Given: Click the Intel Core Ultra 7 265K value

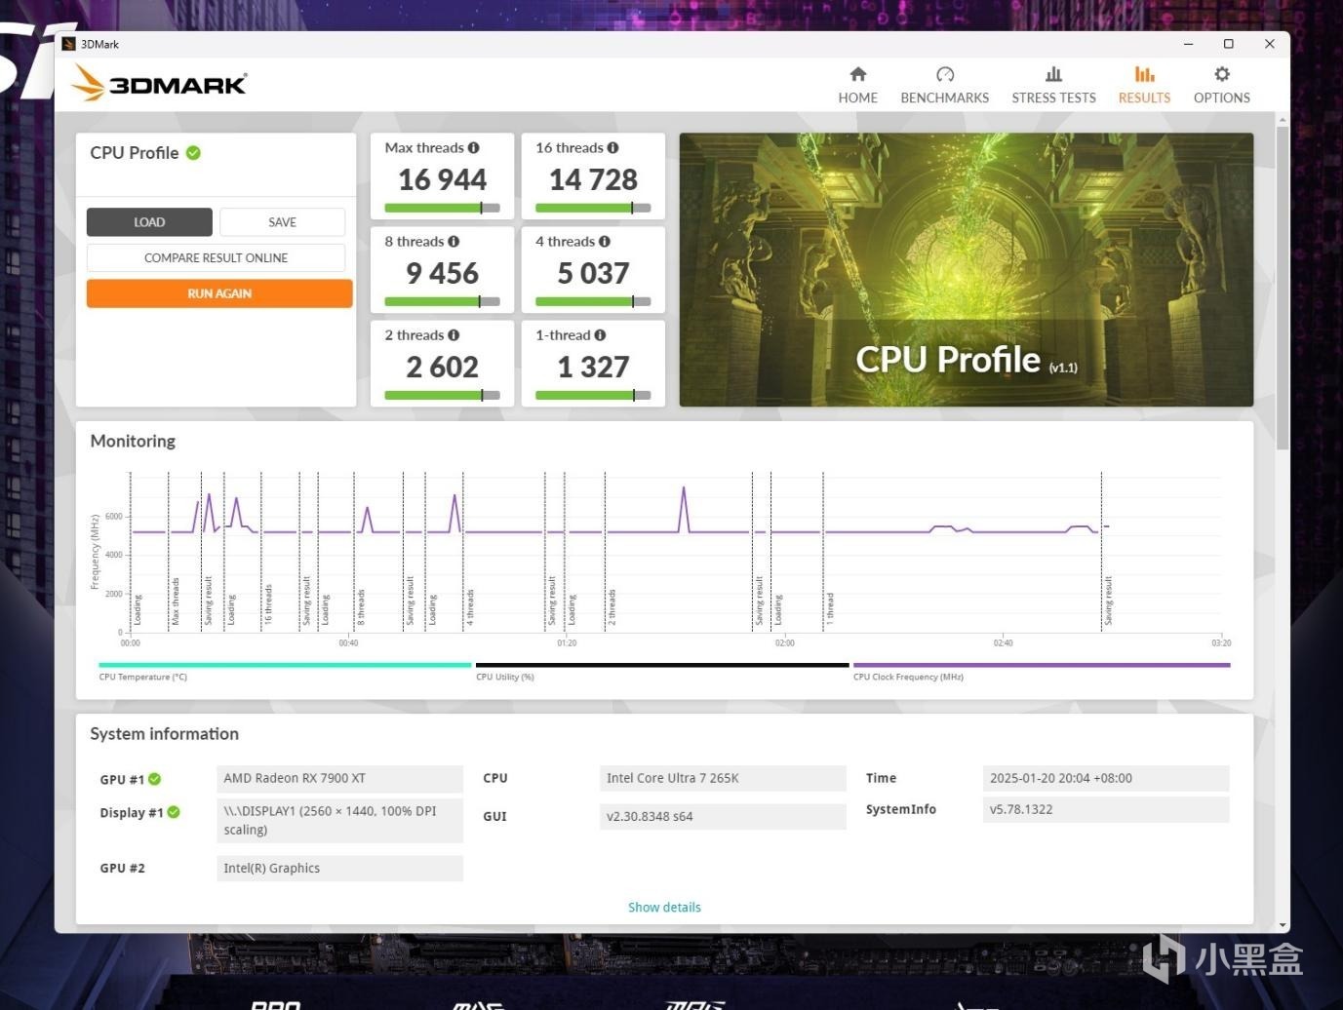Looking at the screenshot, I should (723, 778).
